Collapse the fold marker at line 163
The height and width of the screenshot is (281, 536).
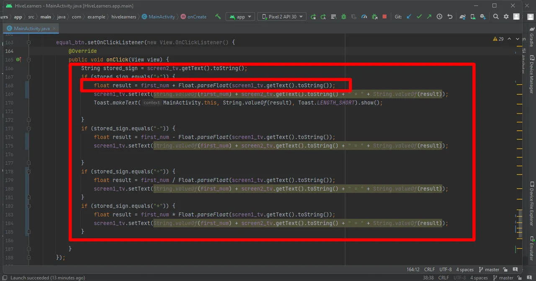(29, 43)
